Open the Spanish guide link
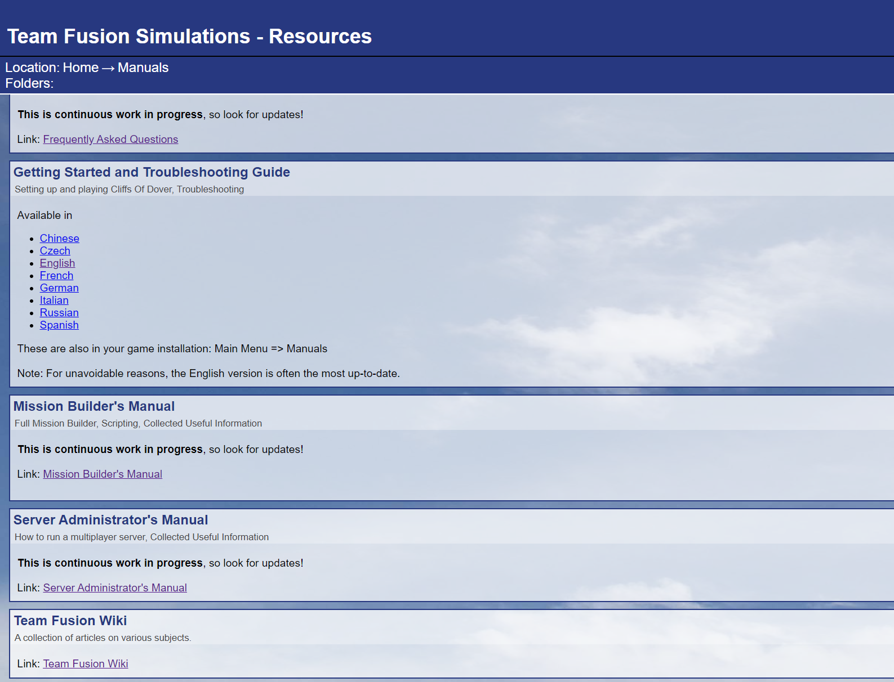Screen dimensions: 894x682 tap(59, 325)
